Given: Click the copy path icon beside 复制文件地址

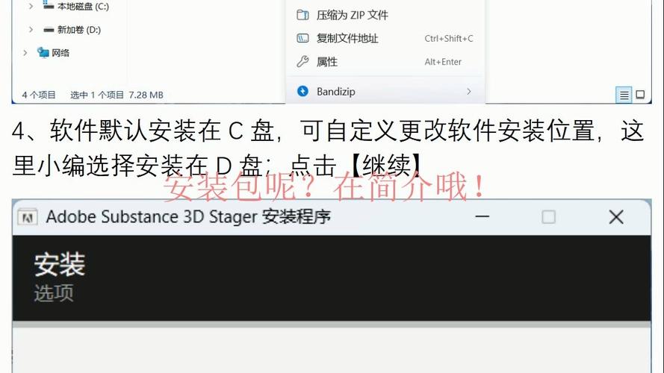Looking at the screenshot, I should coord(302,39).
